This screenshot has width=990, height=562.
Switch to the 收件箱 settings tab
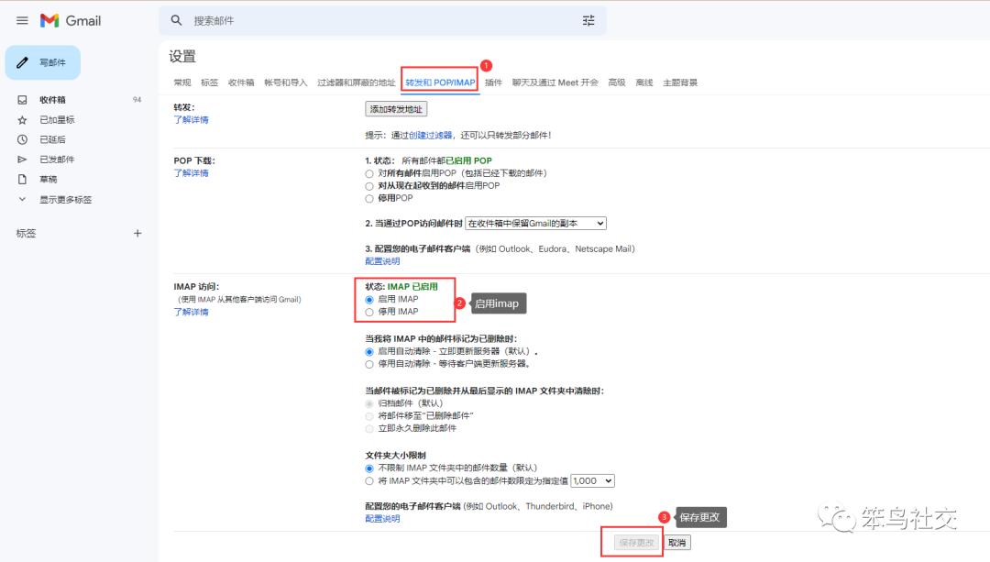[x=241, y=83]
